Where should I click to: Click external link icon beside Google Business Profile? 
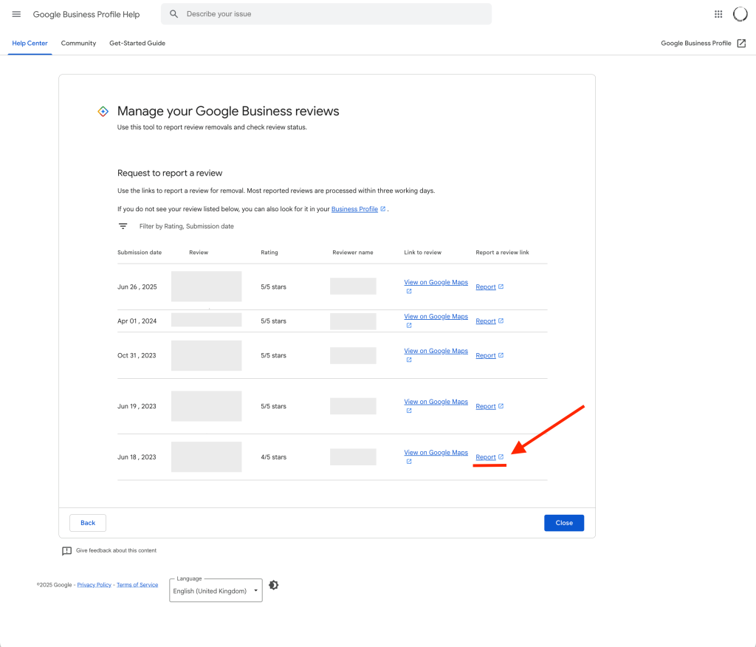(x=741, y=44)
